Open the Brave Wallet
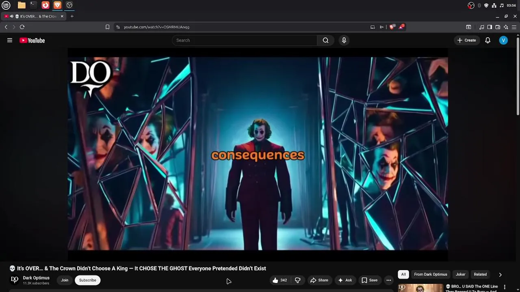This screenshot has width=520, height=292. coord(498,27)
